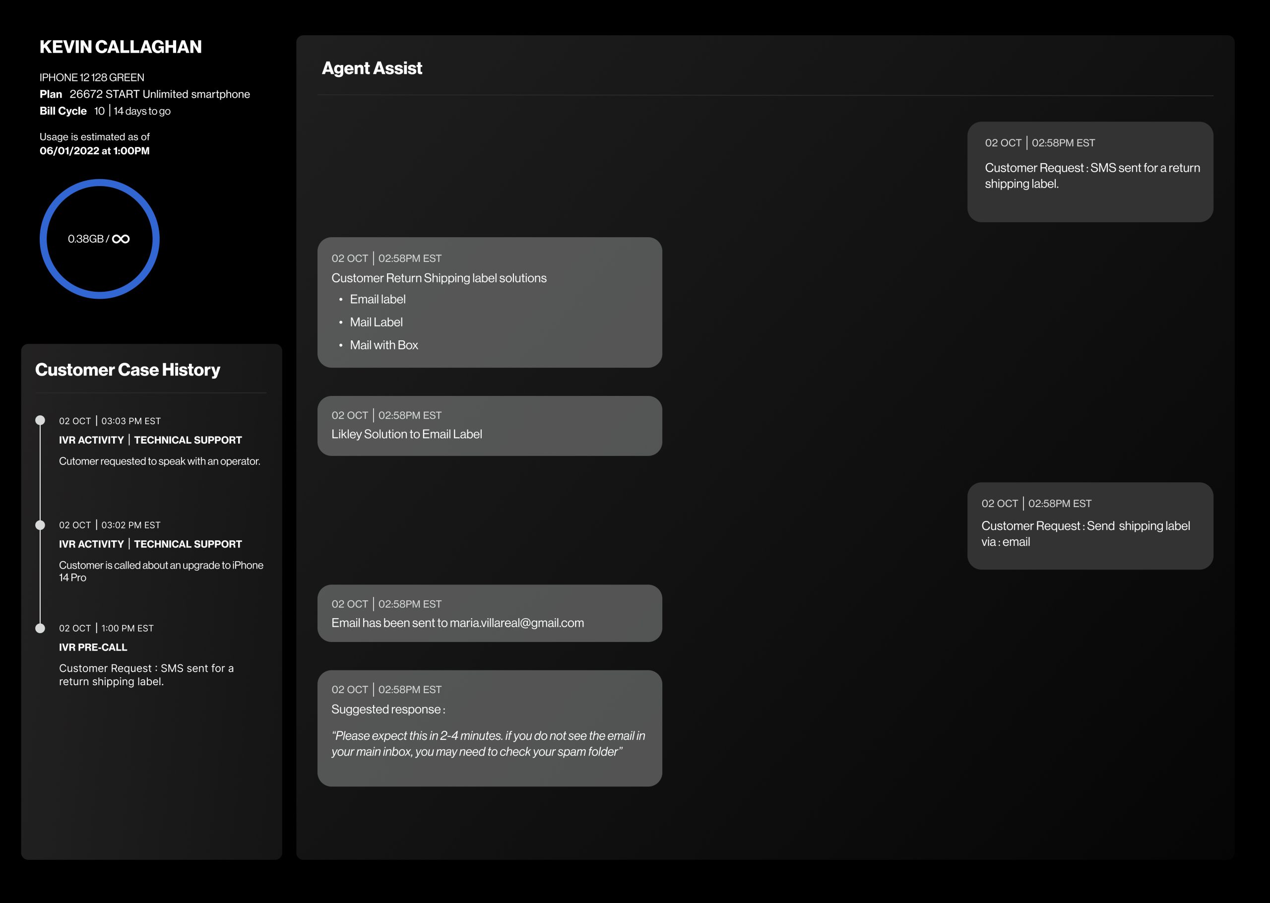
Task: Select the Mail Label solution option
Action: click(376, 322)
